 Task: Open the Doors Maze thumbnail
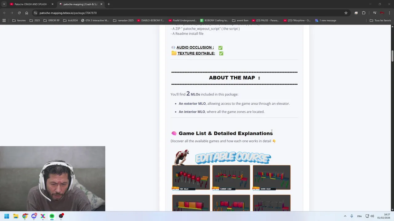tap(271, 178)
